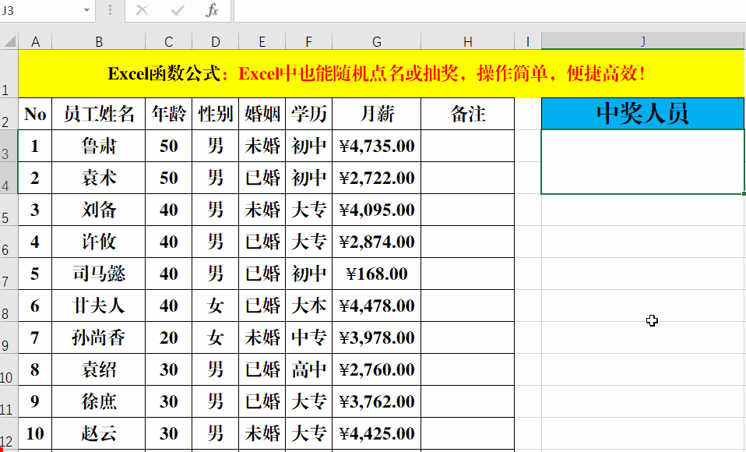This screenshot has height=452, width=746.
Task: Click salary cell ¥2,874.00
Action: point(376,242)
